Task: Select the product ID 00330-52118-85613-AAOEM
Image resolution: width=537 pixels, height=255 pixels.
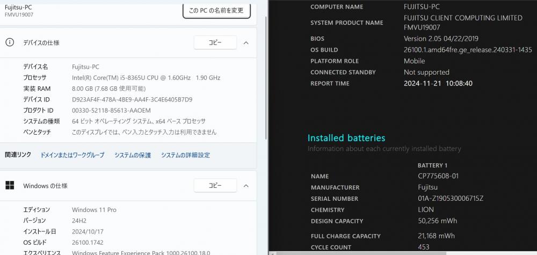Action: pyautogui.click(x=111, y=111)
